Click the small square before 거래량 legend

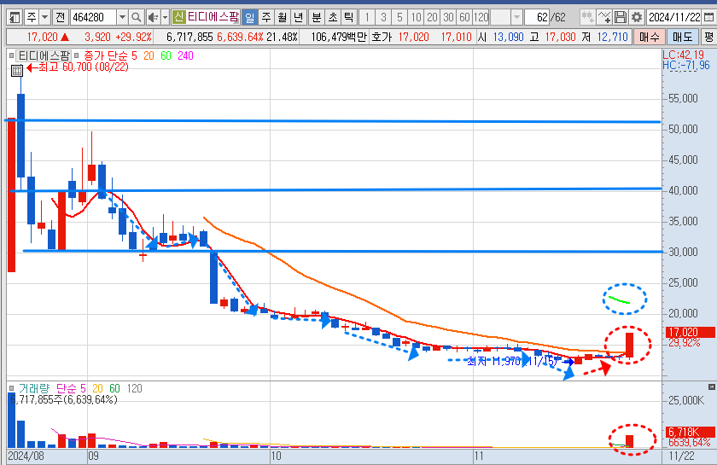[11, 389]
